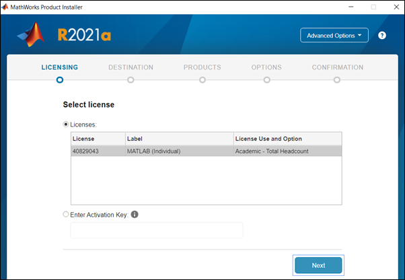Image resolution: width=405 pixels, height=280 pixels.
Task: Click the activation key text field
Action: (157, 230)
